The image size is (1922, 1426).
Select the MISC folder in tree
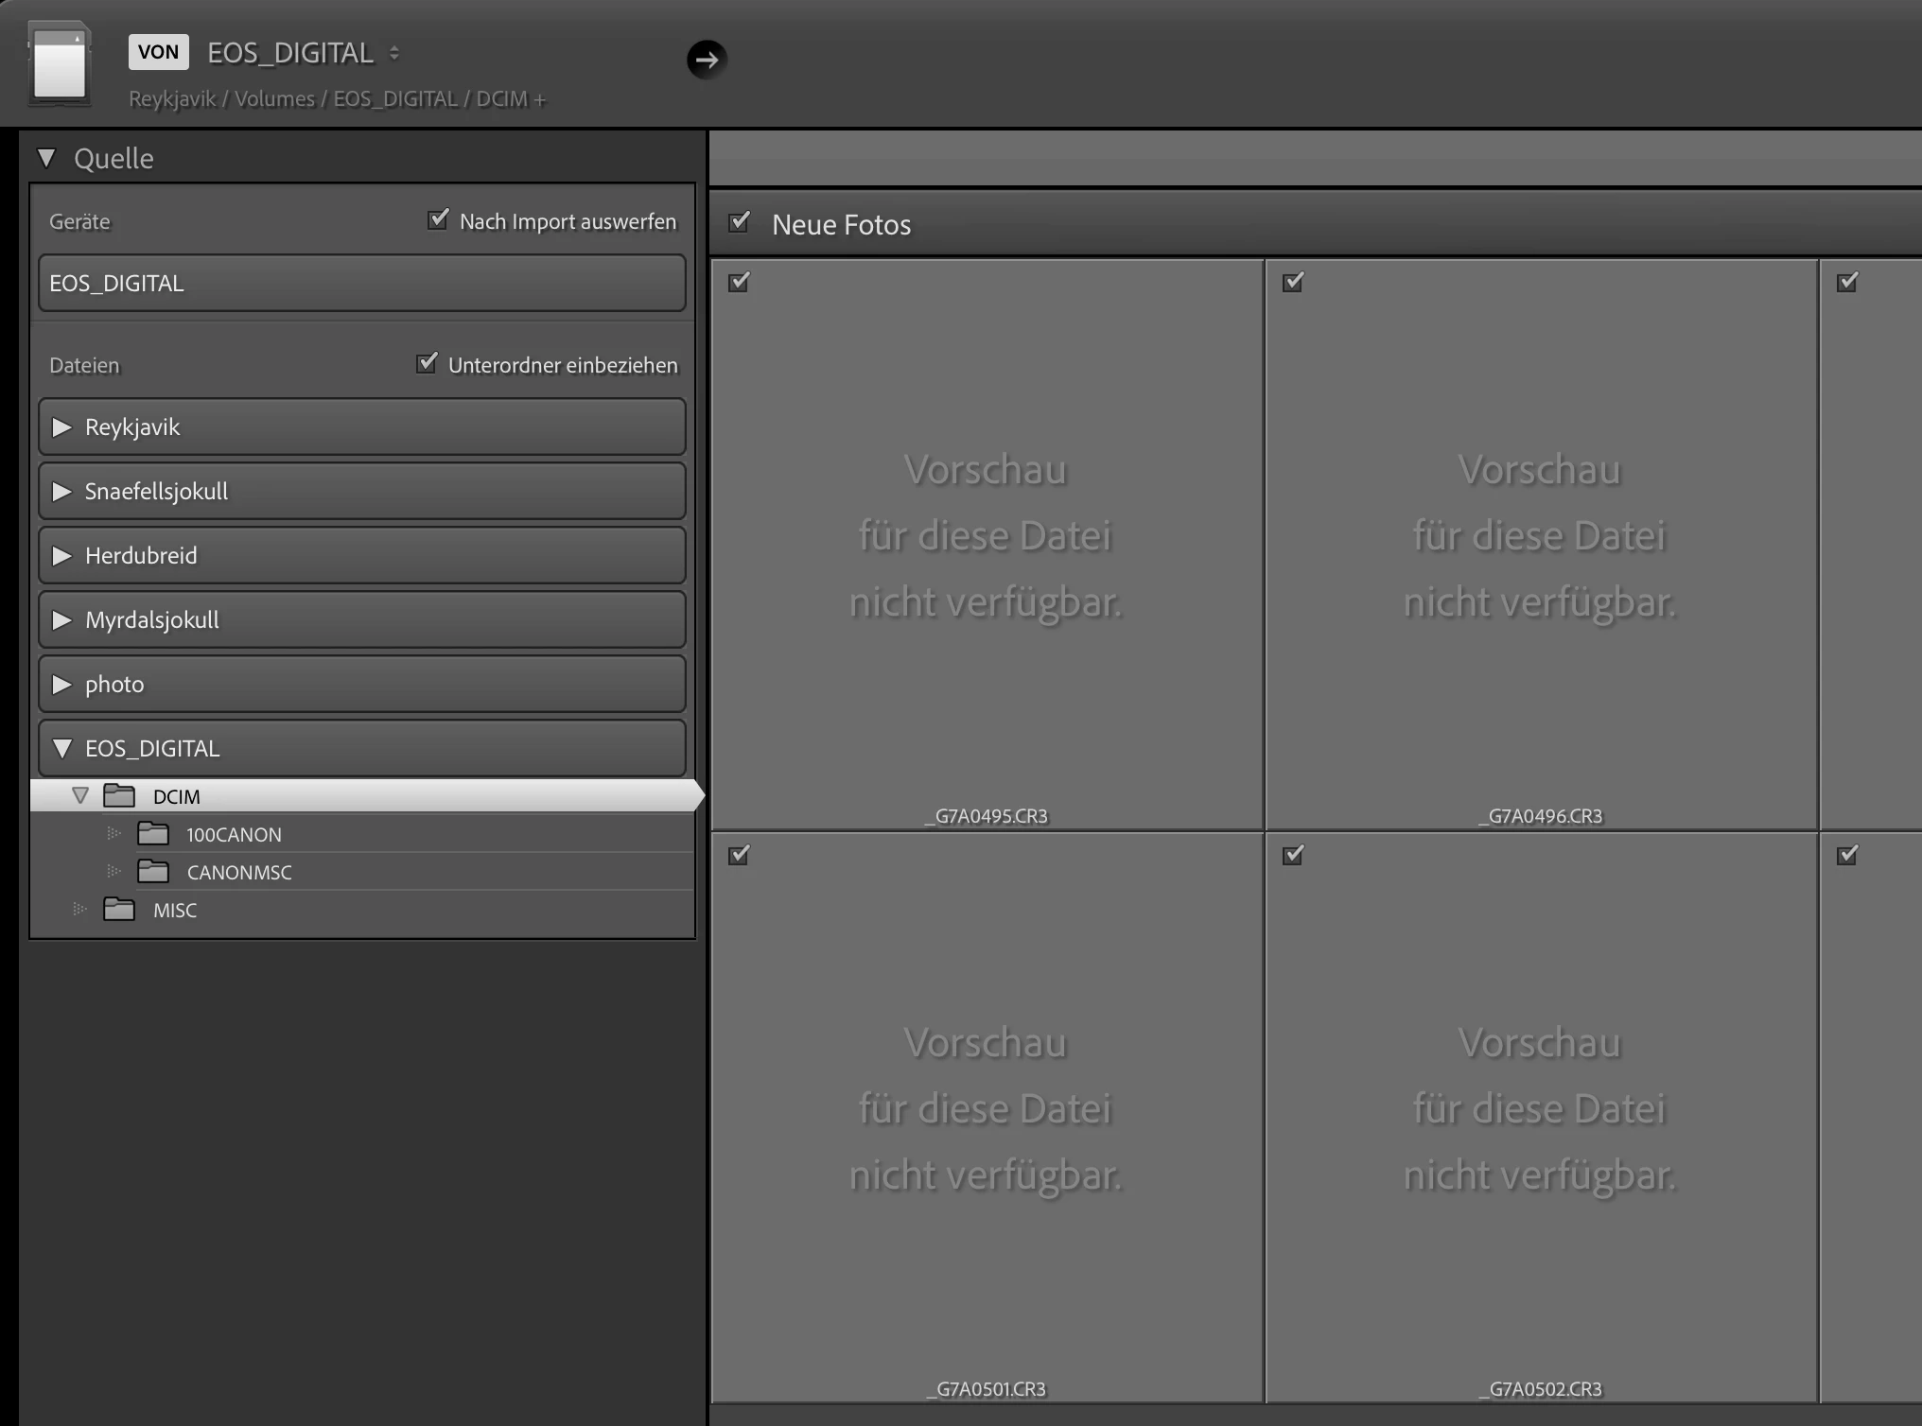click(x=175, y=911)
